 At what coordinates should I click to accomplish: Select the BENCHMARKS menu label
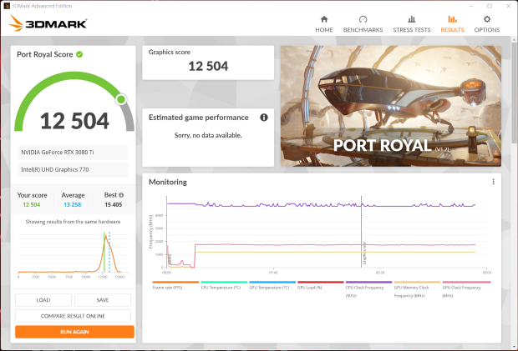pyautogui.click(x=363, y=30)
